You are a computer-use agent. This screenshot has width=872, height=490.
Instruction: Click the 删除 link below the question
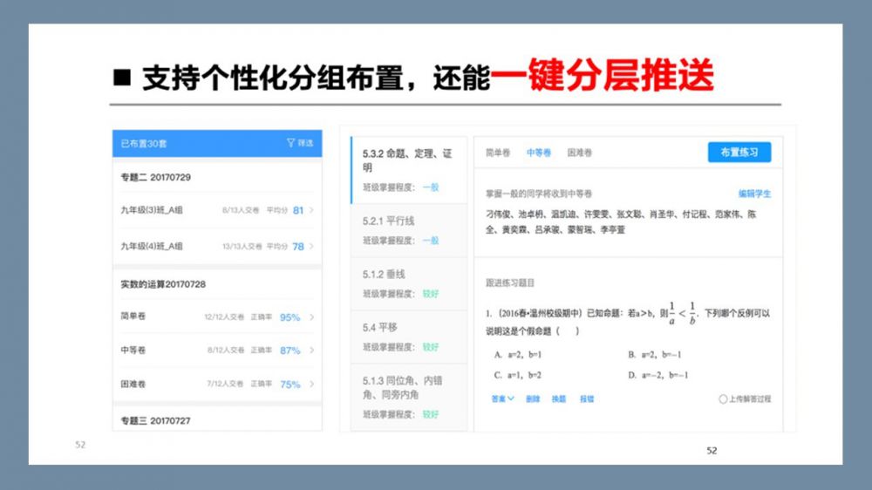pyautogui.click(x=532, y=399)
